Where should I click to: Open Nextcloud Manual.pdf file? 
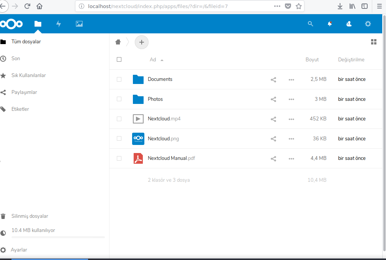click(171, 158)
